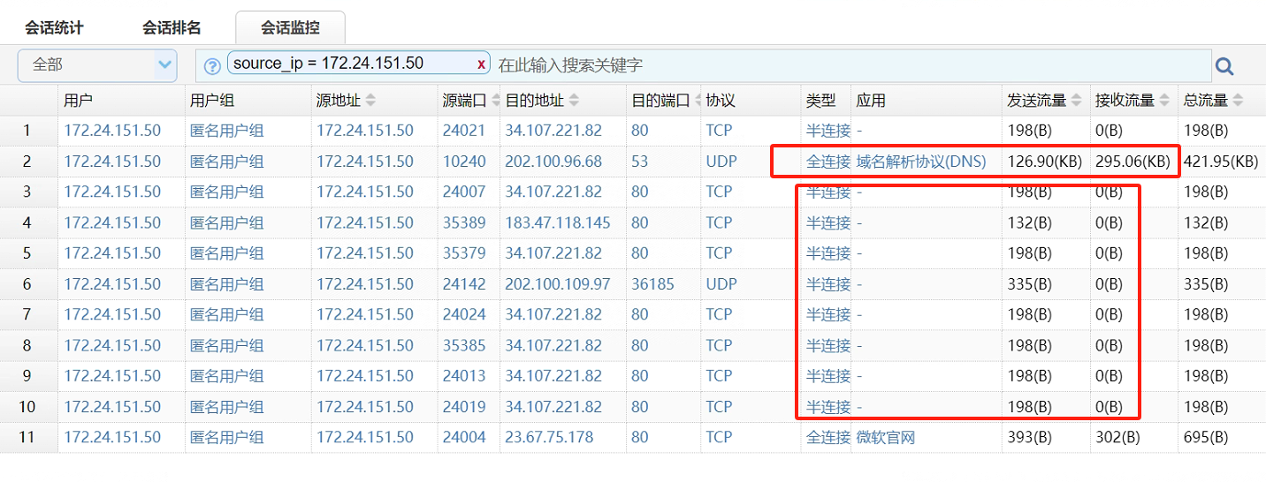
Task: Click UDP protocol in row 2
Action: pos(721,162)
